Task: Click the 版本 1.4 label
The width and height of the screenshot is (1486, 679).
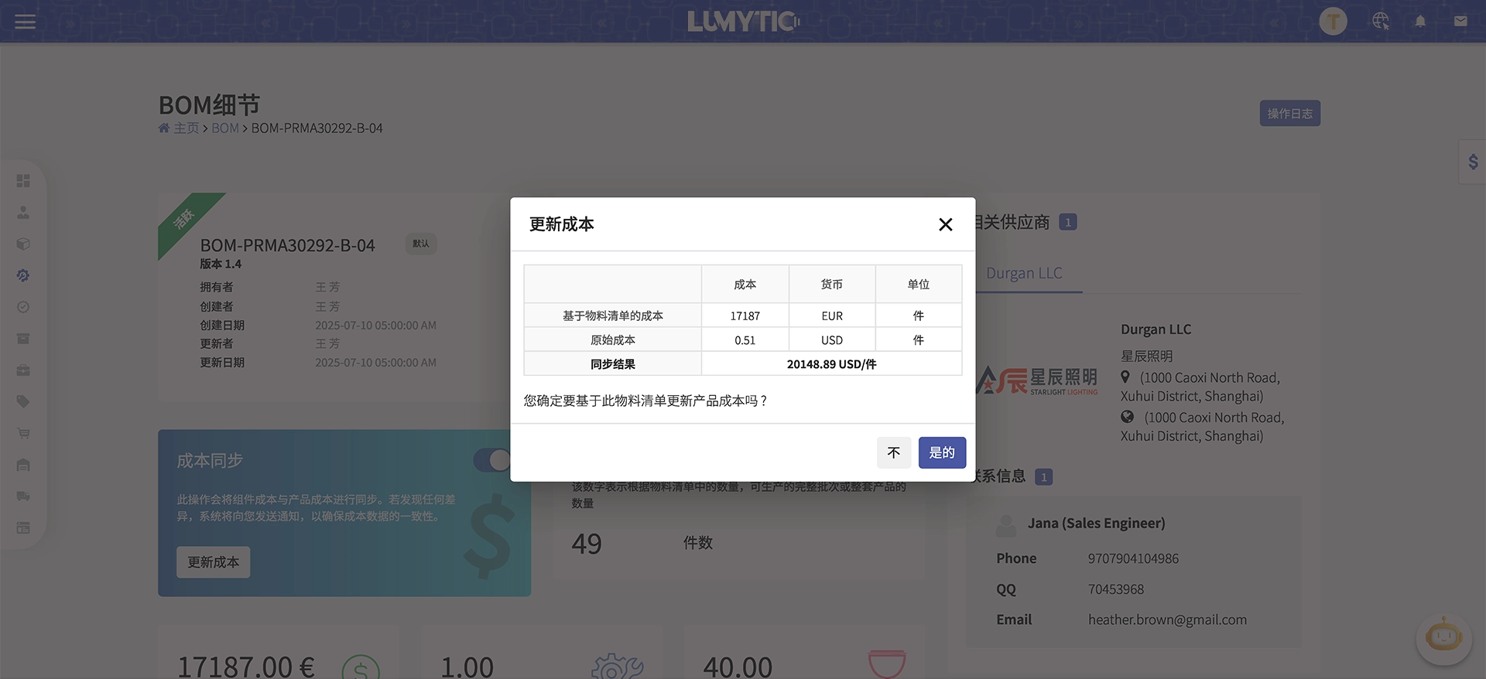Action: (221, 264)
